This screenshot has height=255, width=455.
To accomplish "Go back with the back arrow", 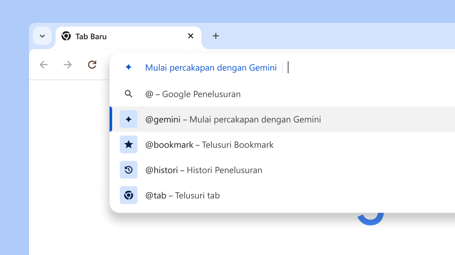I will [x=44, y=65].
